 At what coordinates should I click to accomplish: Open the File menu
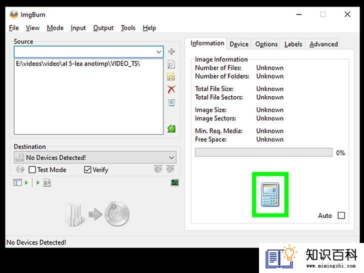click(x=14, y=28)
